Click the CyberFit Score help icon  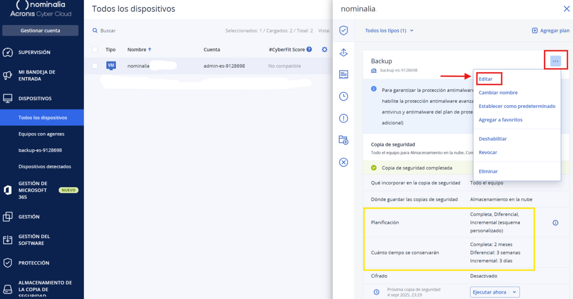click(x=309, y=50)
